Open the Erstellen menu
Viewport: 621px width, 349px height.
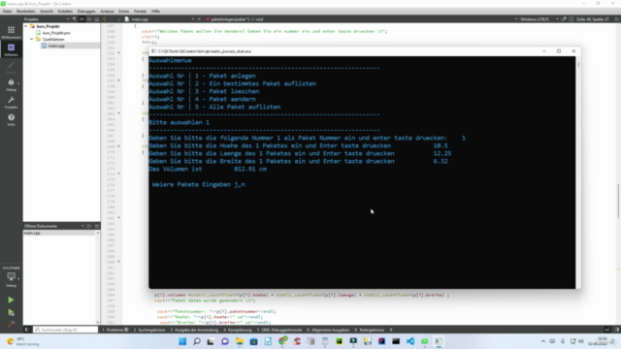click(x=65, y=12)
